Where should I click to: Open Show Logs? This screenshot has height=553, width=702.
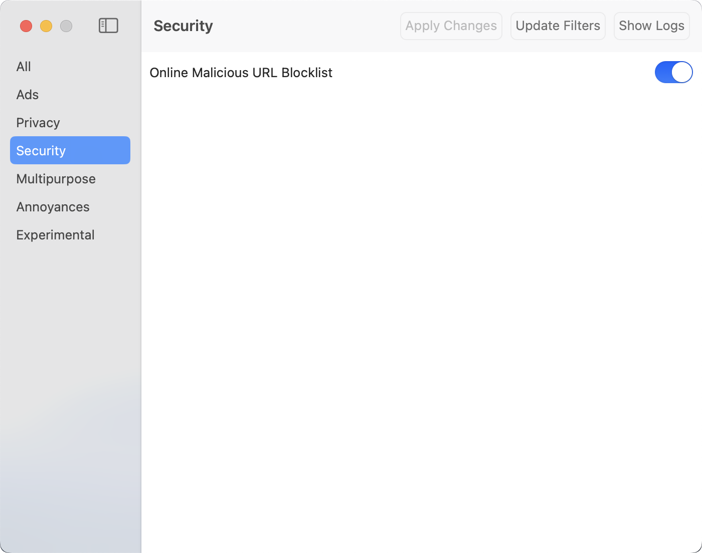tap(651, 26)
